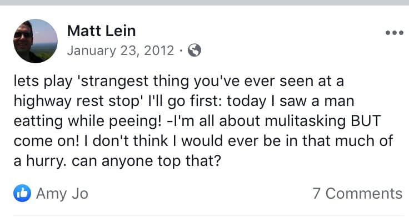This screenshot has height=222, width=409.
Task: Click the gray bar above the post
Action: point(205,3)
